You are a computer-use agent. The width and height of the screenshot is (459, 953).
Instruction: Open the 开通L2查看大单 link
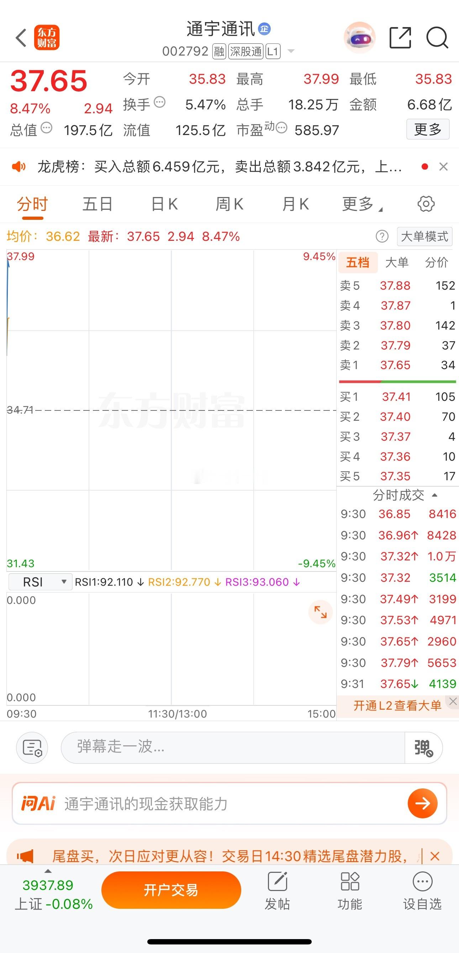398,705
